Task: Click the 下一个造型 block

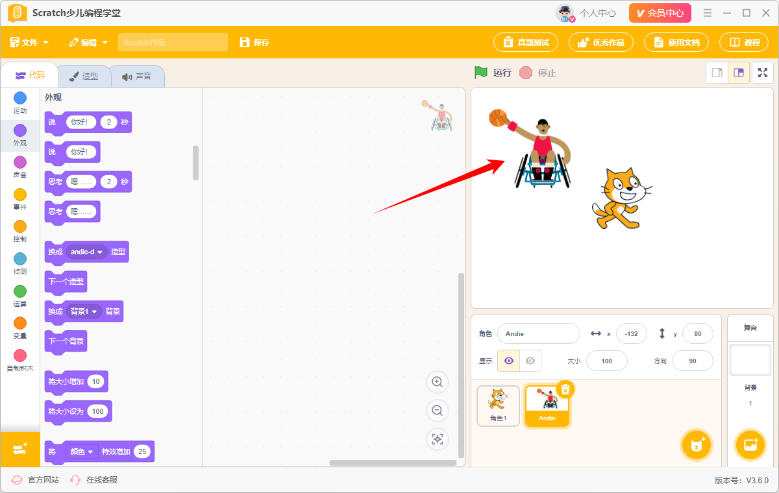Action: 66,282
